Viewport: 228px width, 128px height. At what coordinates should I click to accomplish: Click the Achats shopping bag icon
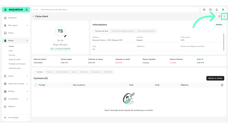click(x=5, y=76)
